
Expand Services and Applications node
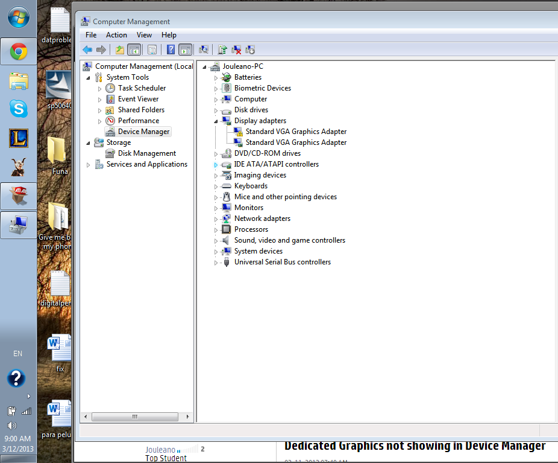88,165
